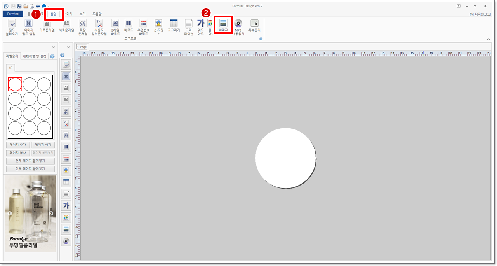This screenshot has width=497, height=266.
Task: Click the print preview icon in quick access
Action: click(32, 6)
